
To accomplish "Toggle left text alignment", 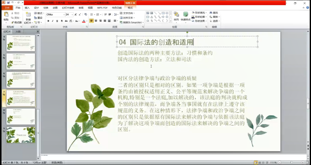I will (x=91, y=21).
